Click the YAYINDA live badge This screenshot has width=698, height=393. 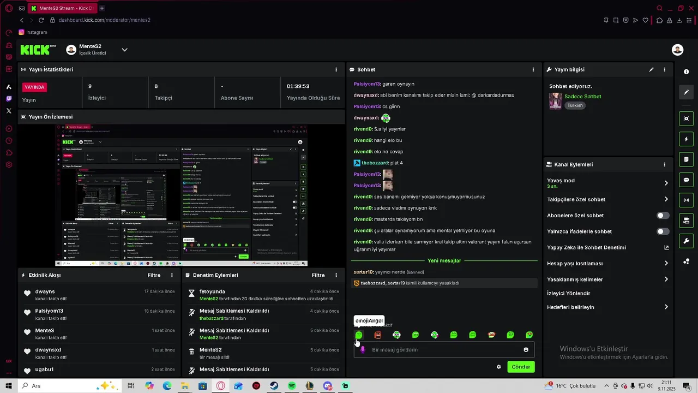(35, 87)
